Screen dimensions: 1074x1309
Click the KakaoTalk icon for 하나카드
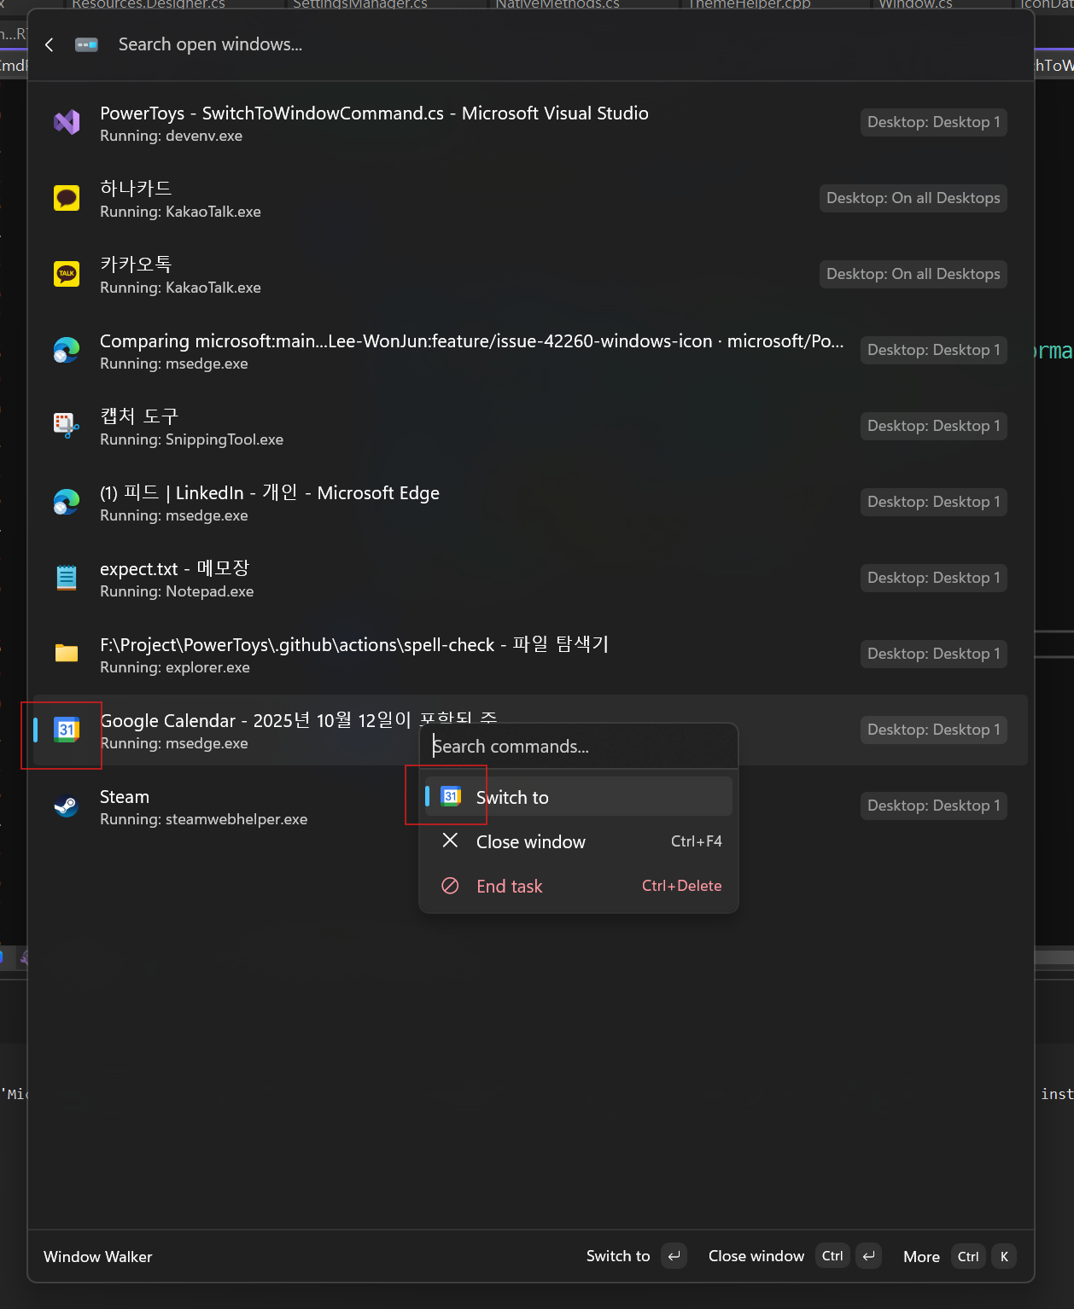pyautogui.click(x=67, y=199)
